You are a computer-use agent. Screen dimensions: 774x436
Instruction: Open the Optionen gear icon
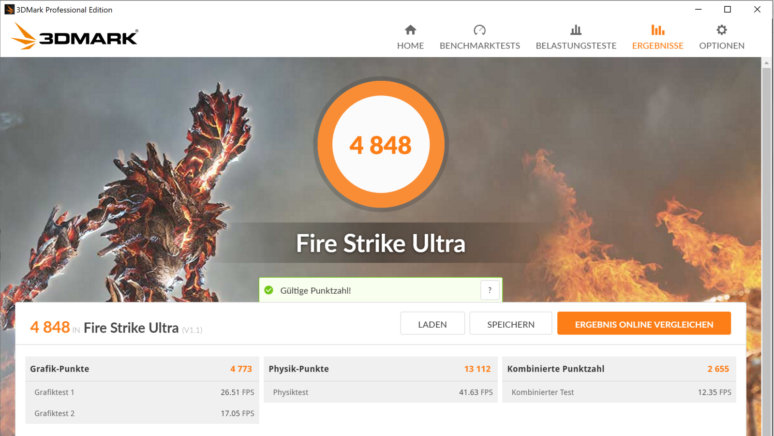(x=721, y=30)
